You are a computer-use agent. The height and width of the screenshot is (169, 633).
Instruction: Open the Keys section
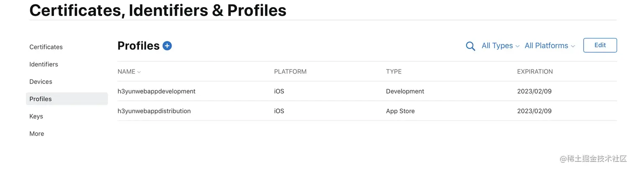tap(36, 116)
